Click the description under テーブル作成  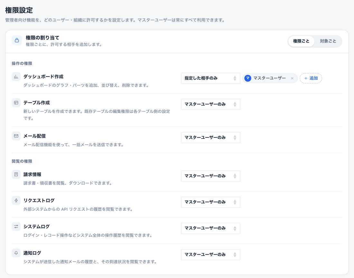click(x=97, y=115)
